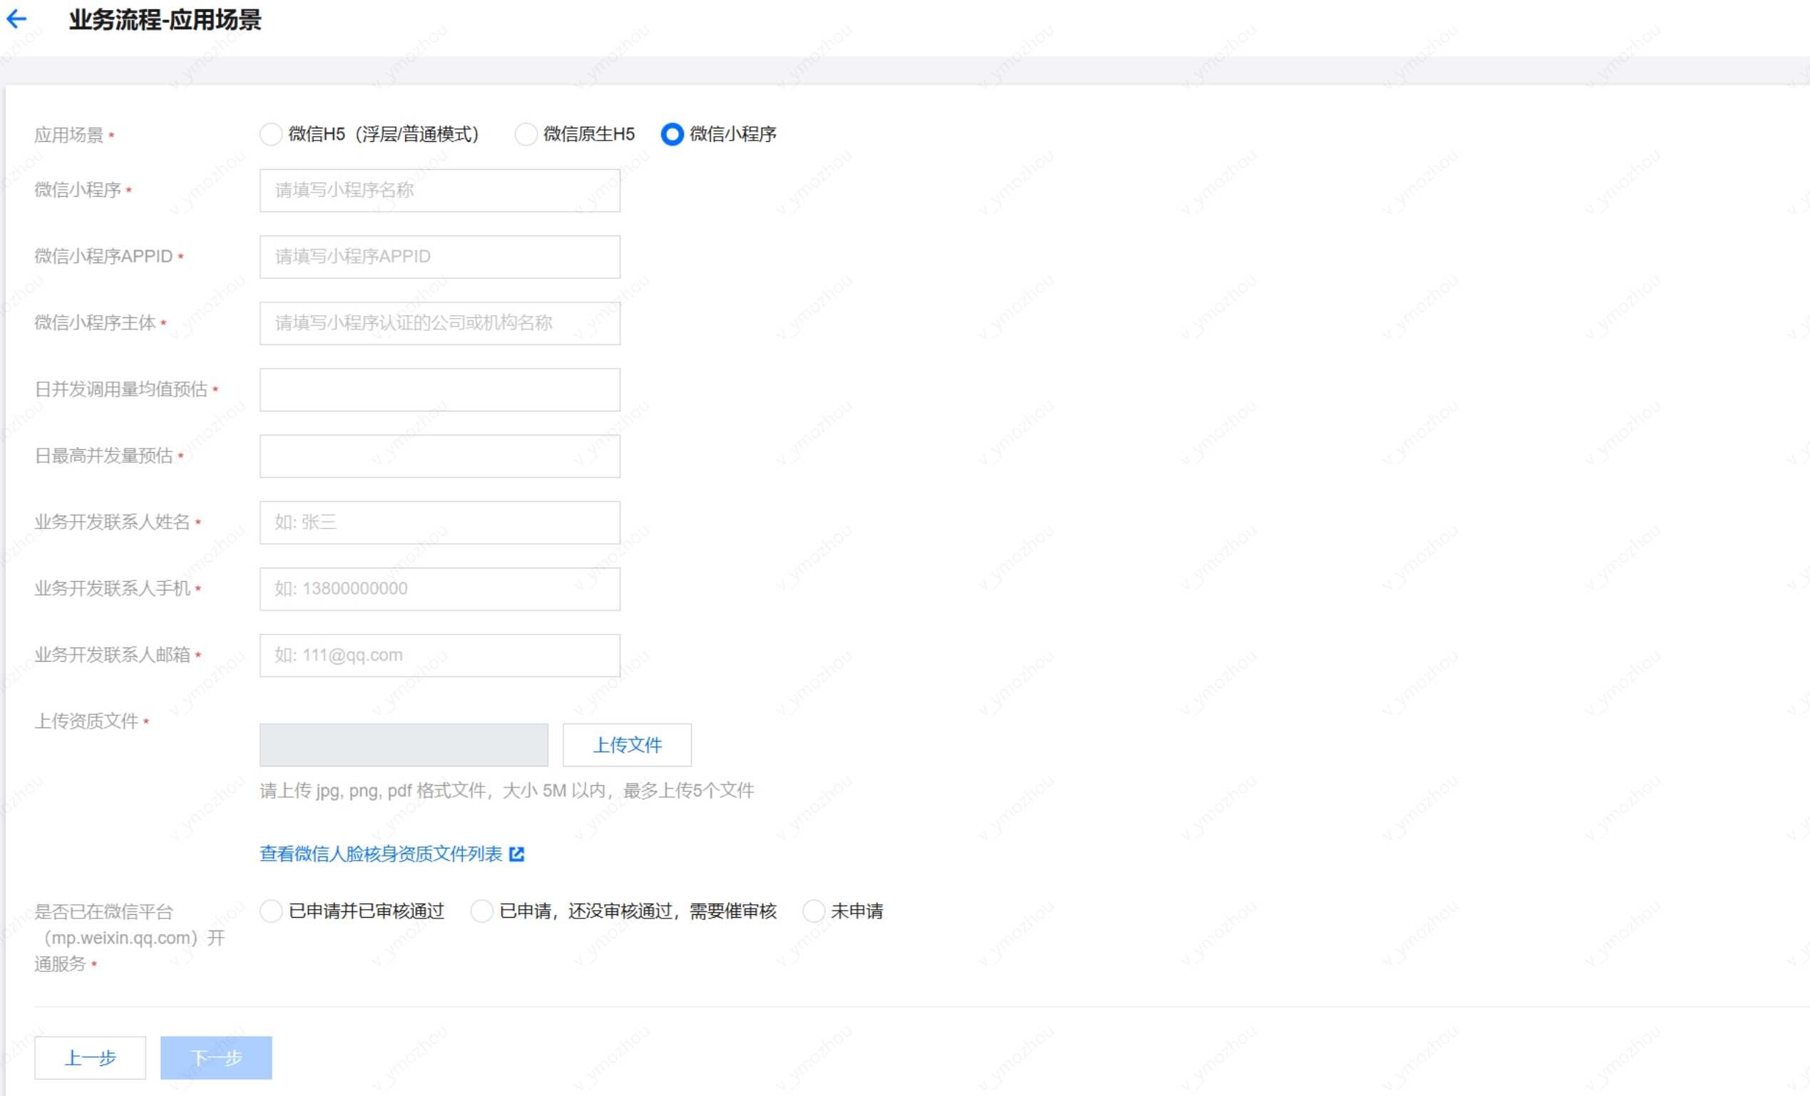Click the 上传资质文件 field label
Screen dimensions: 1810x1096
[87, 722]
